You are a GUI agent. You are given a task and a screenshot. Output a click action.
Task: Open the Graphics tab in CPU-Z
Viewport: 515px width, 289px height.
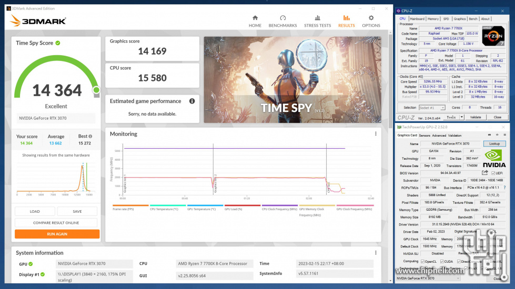point(459,19)
